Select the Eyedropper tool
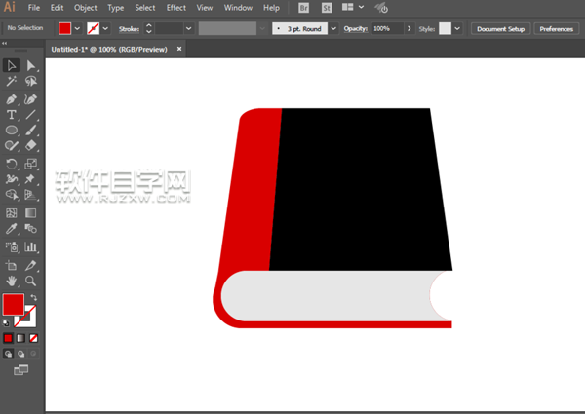 [12, 230]
